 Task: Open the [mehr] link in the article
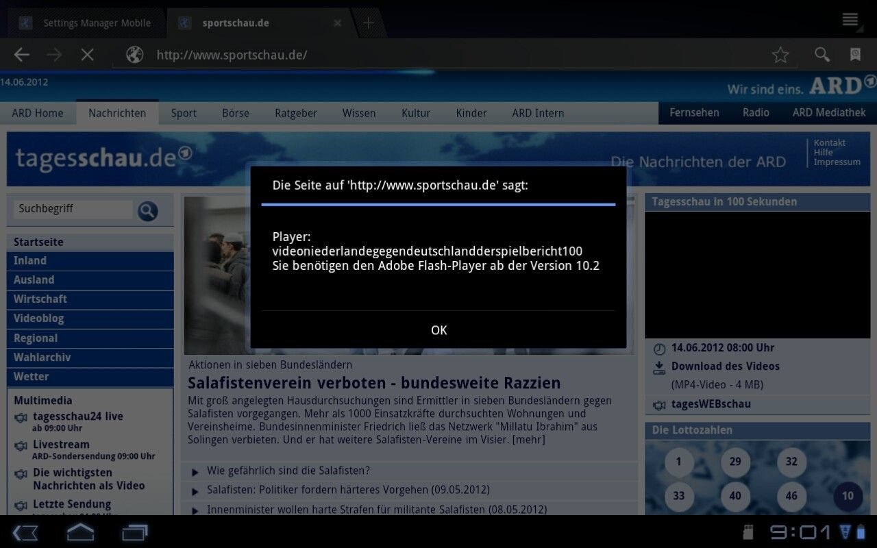(528, 440)
